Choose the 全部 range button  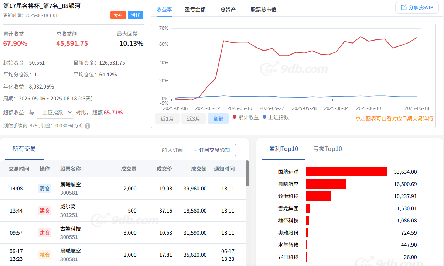tap(218, 119)
